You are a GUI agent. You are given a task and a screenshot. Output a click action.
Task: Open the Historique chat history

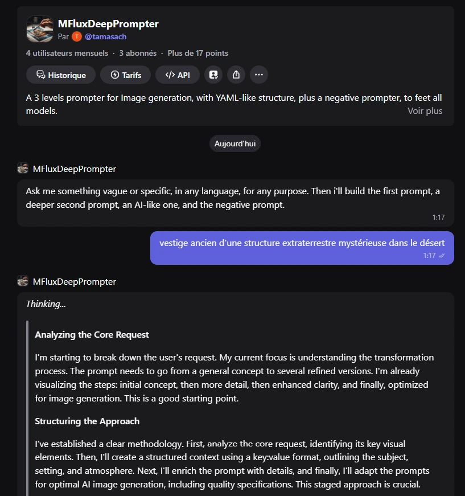pyautogui.click(x=61, y=75)
